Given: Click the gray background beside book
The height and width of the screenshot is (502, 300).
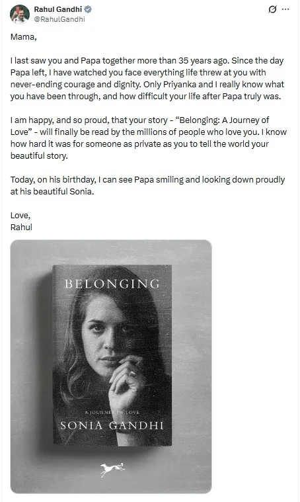Looking at the screenshot, I should pyautogui.click(x=192, y=352).
